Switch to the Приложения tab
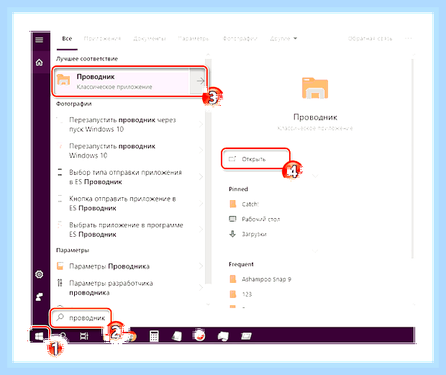The image size is (446, 375). (102, 38)
